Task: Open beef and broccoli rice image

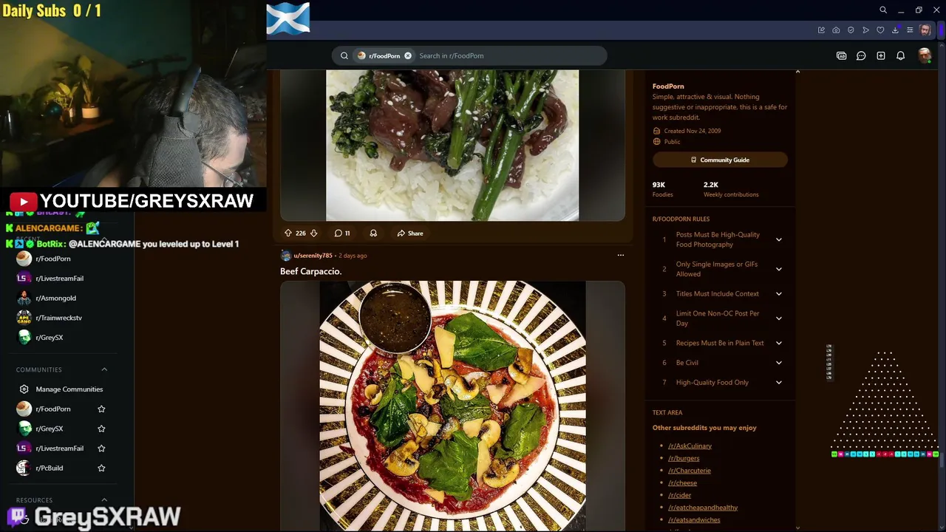Action: coord(452,145)
